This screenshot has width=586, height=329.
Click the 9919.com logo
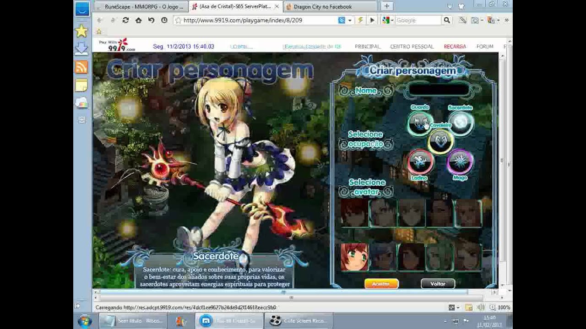click(118, 45)
